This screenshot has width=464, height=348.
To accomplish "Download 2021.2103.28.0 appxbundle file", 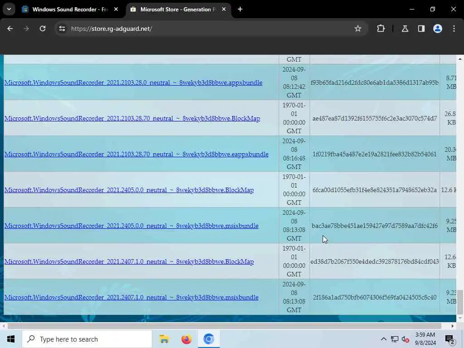I will click(x=134, y=82).
